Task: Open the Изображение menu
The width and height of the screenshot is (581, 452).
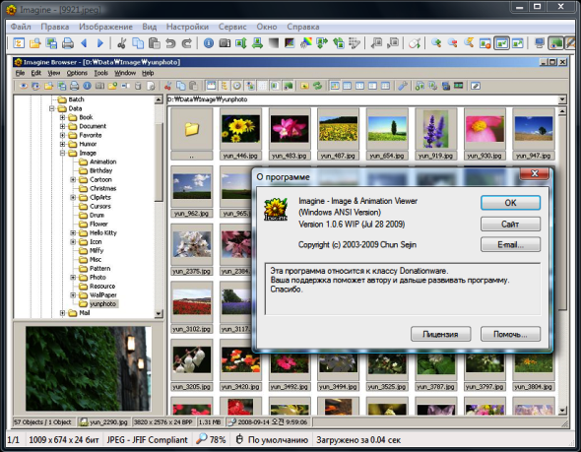Action: point(105,27)
